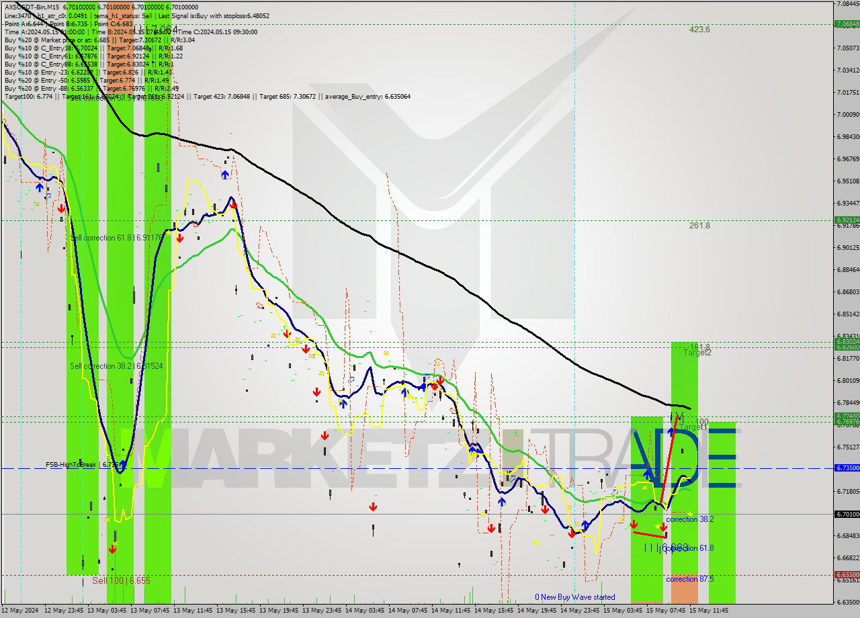Click the 6.73500 blue price tag
Image resolution: width=860 pixels, height=618 pixels.
846,468
